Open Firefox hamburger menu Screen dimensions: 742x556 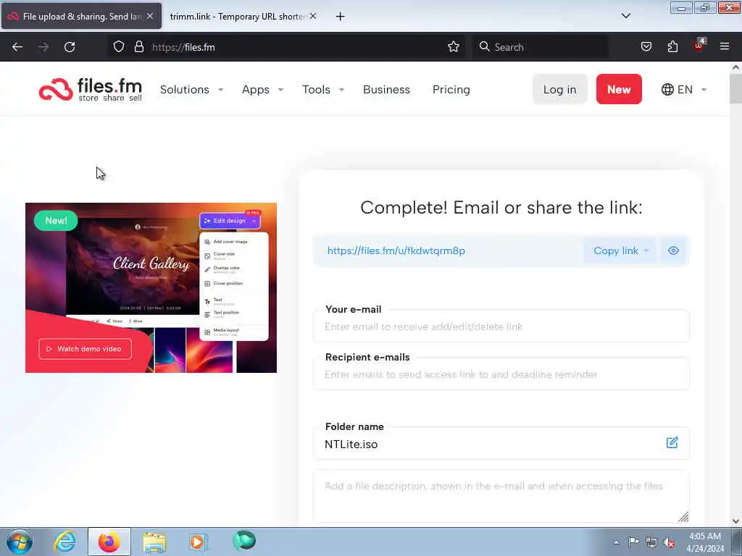725,46
